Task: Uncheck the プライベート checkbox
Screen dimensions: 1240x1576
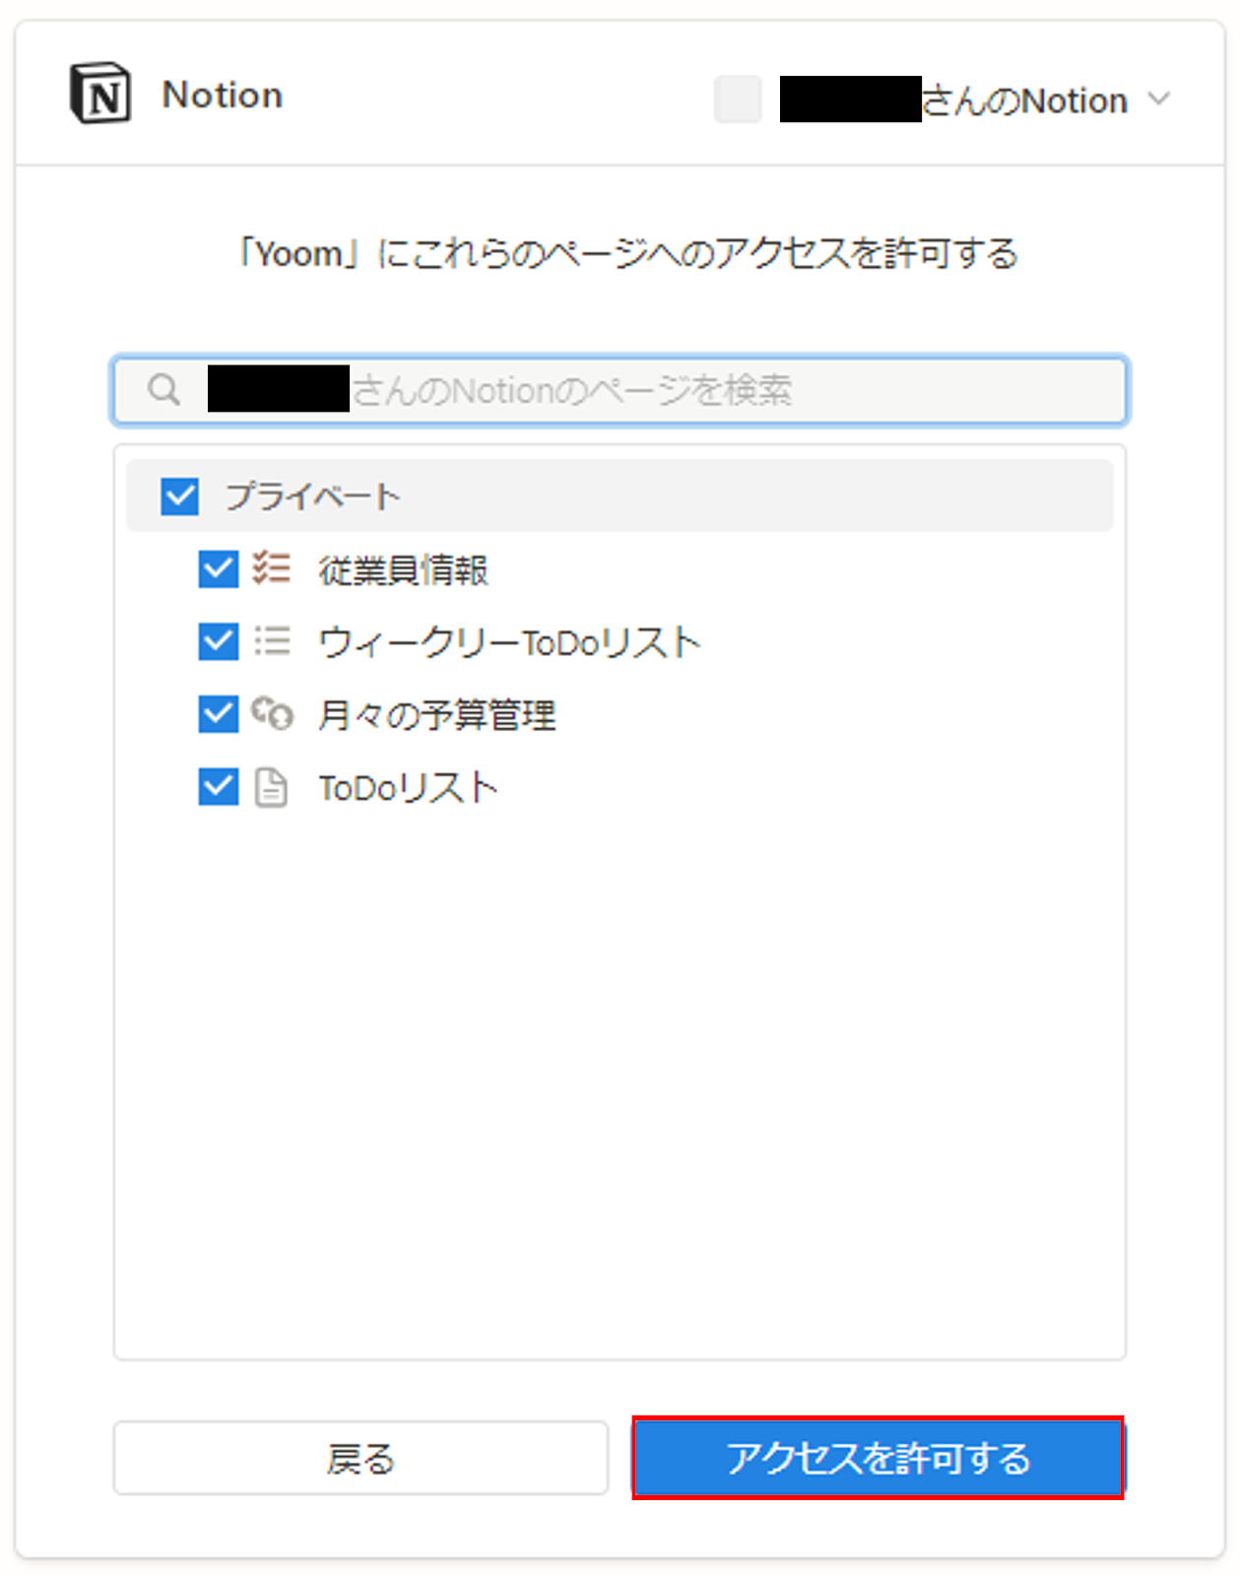Action: click(x=180, y=495)
